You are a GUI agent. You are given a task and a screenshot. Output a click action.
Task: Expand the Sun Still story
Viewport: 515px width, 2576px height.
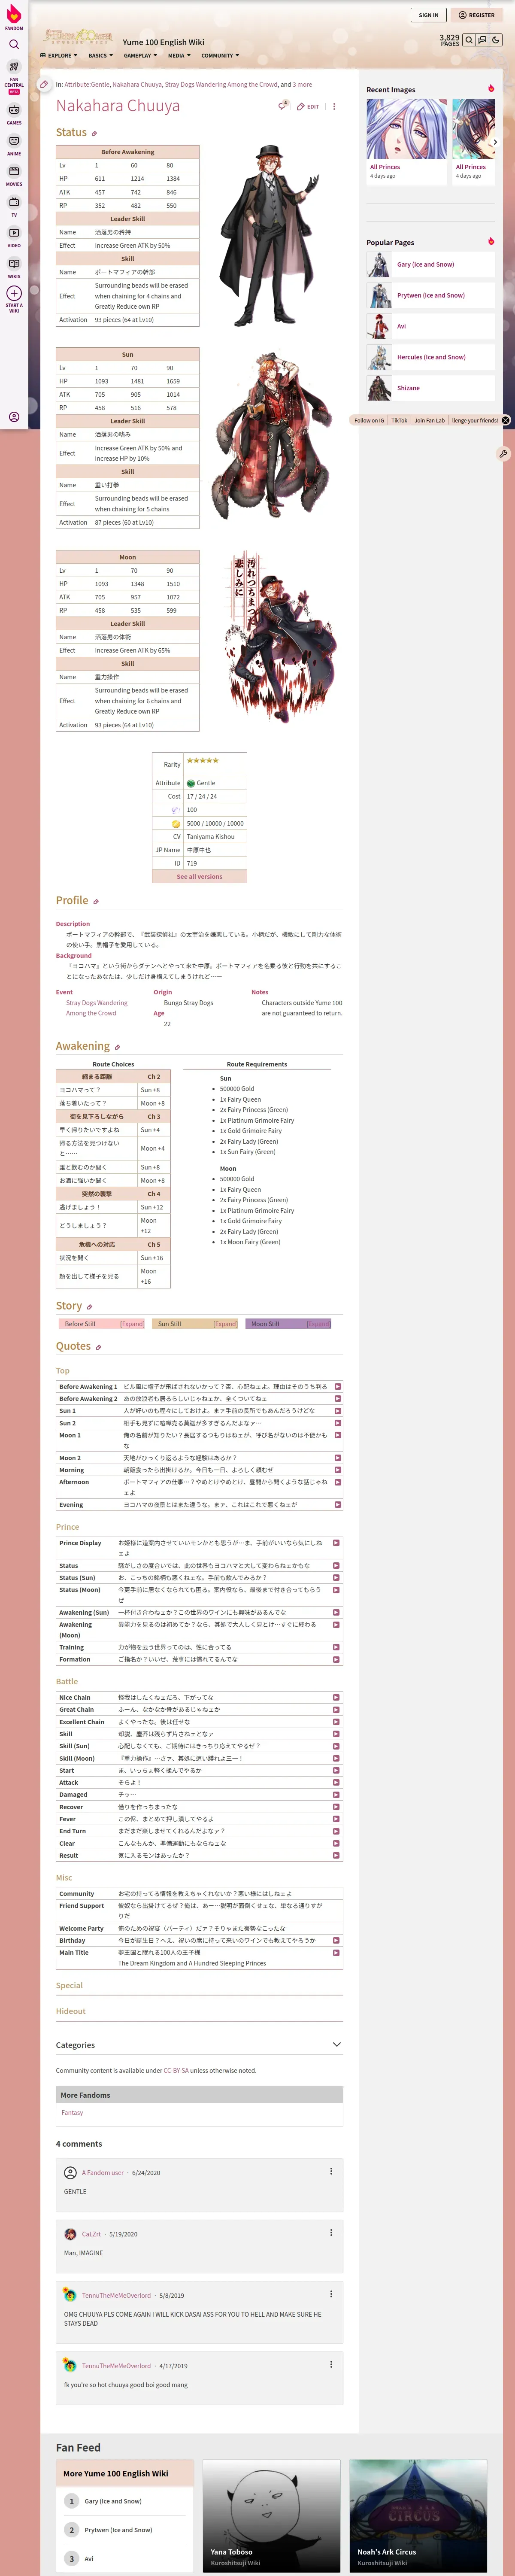click(225, 1324)
